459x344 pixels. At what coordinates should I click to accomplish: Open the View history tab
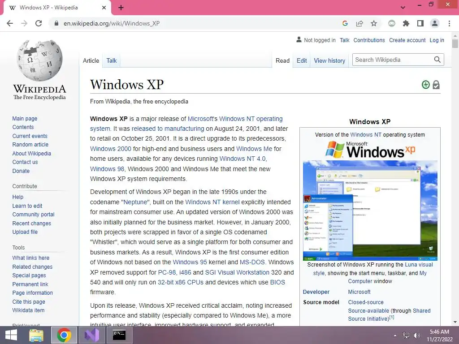[329, 60]
